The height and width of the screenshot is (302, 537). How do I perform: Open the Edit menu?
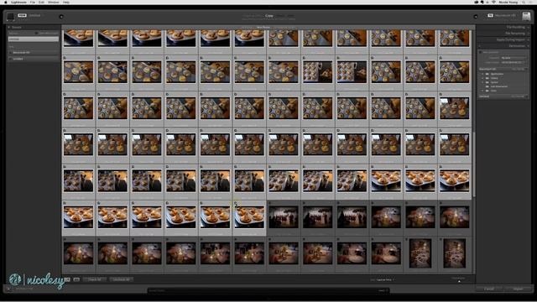pyautogui.click(x=41, y=2)
